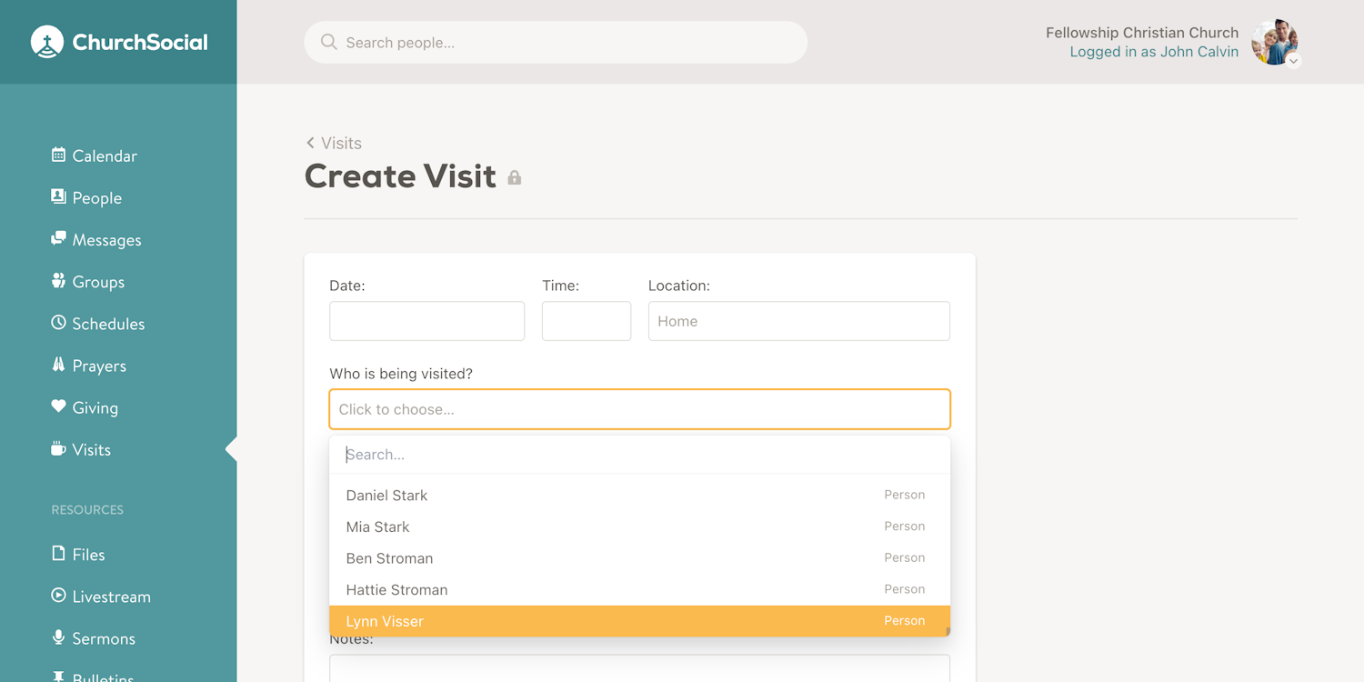Click the Livestream play icon

[58, 596]
